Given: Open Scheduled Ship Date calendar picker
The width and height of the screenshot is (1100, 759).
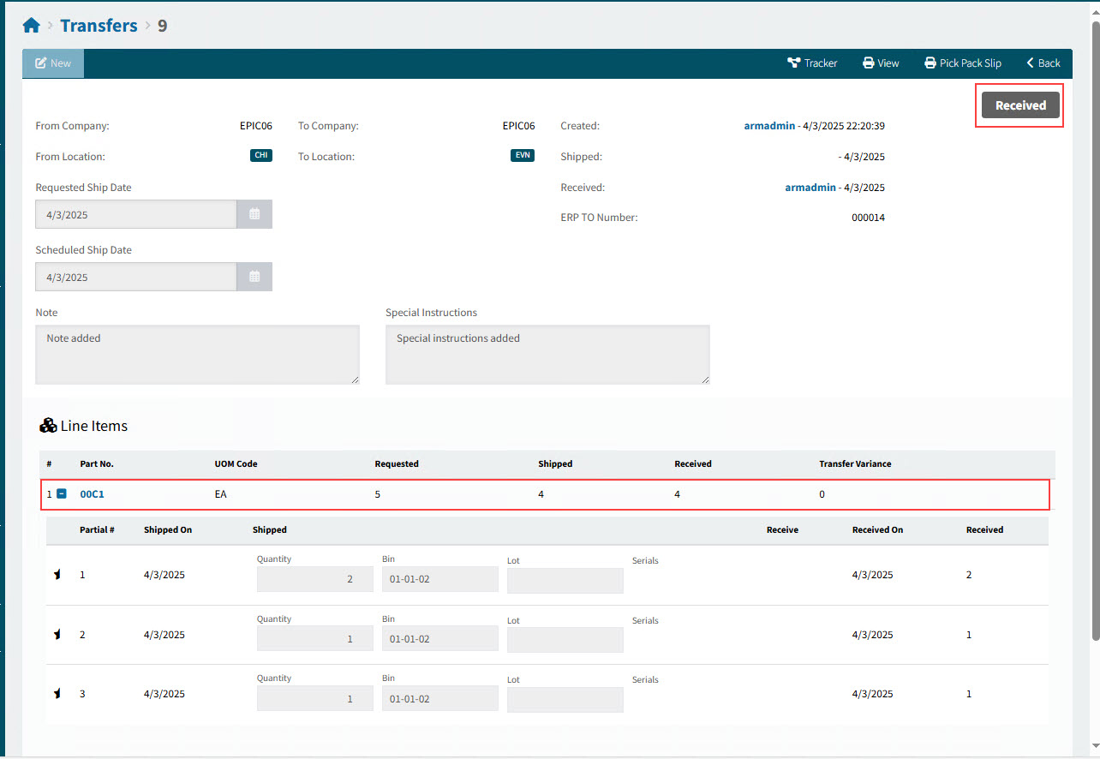Looking at the screenshot, I should coord(254,277).
